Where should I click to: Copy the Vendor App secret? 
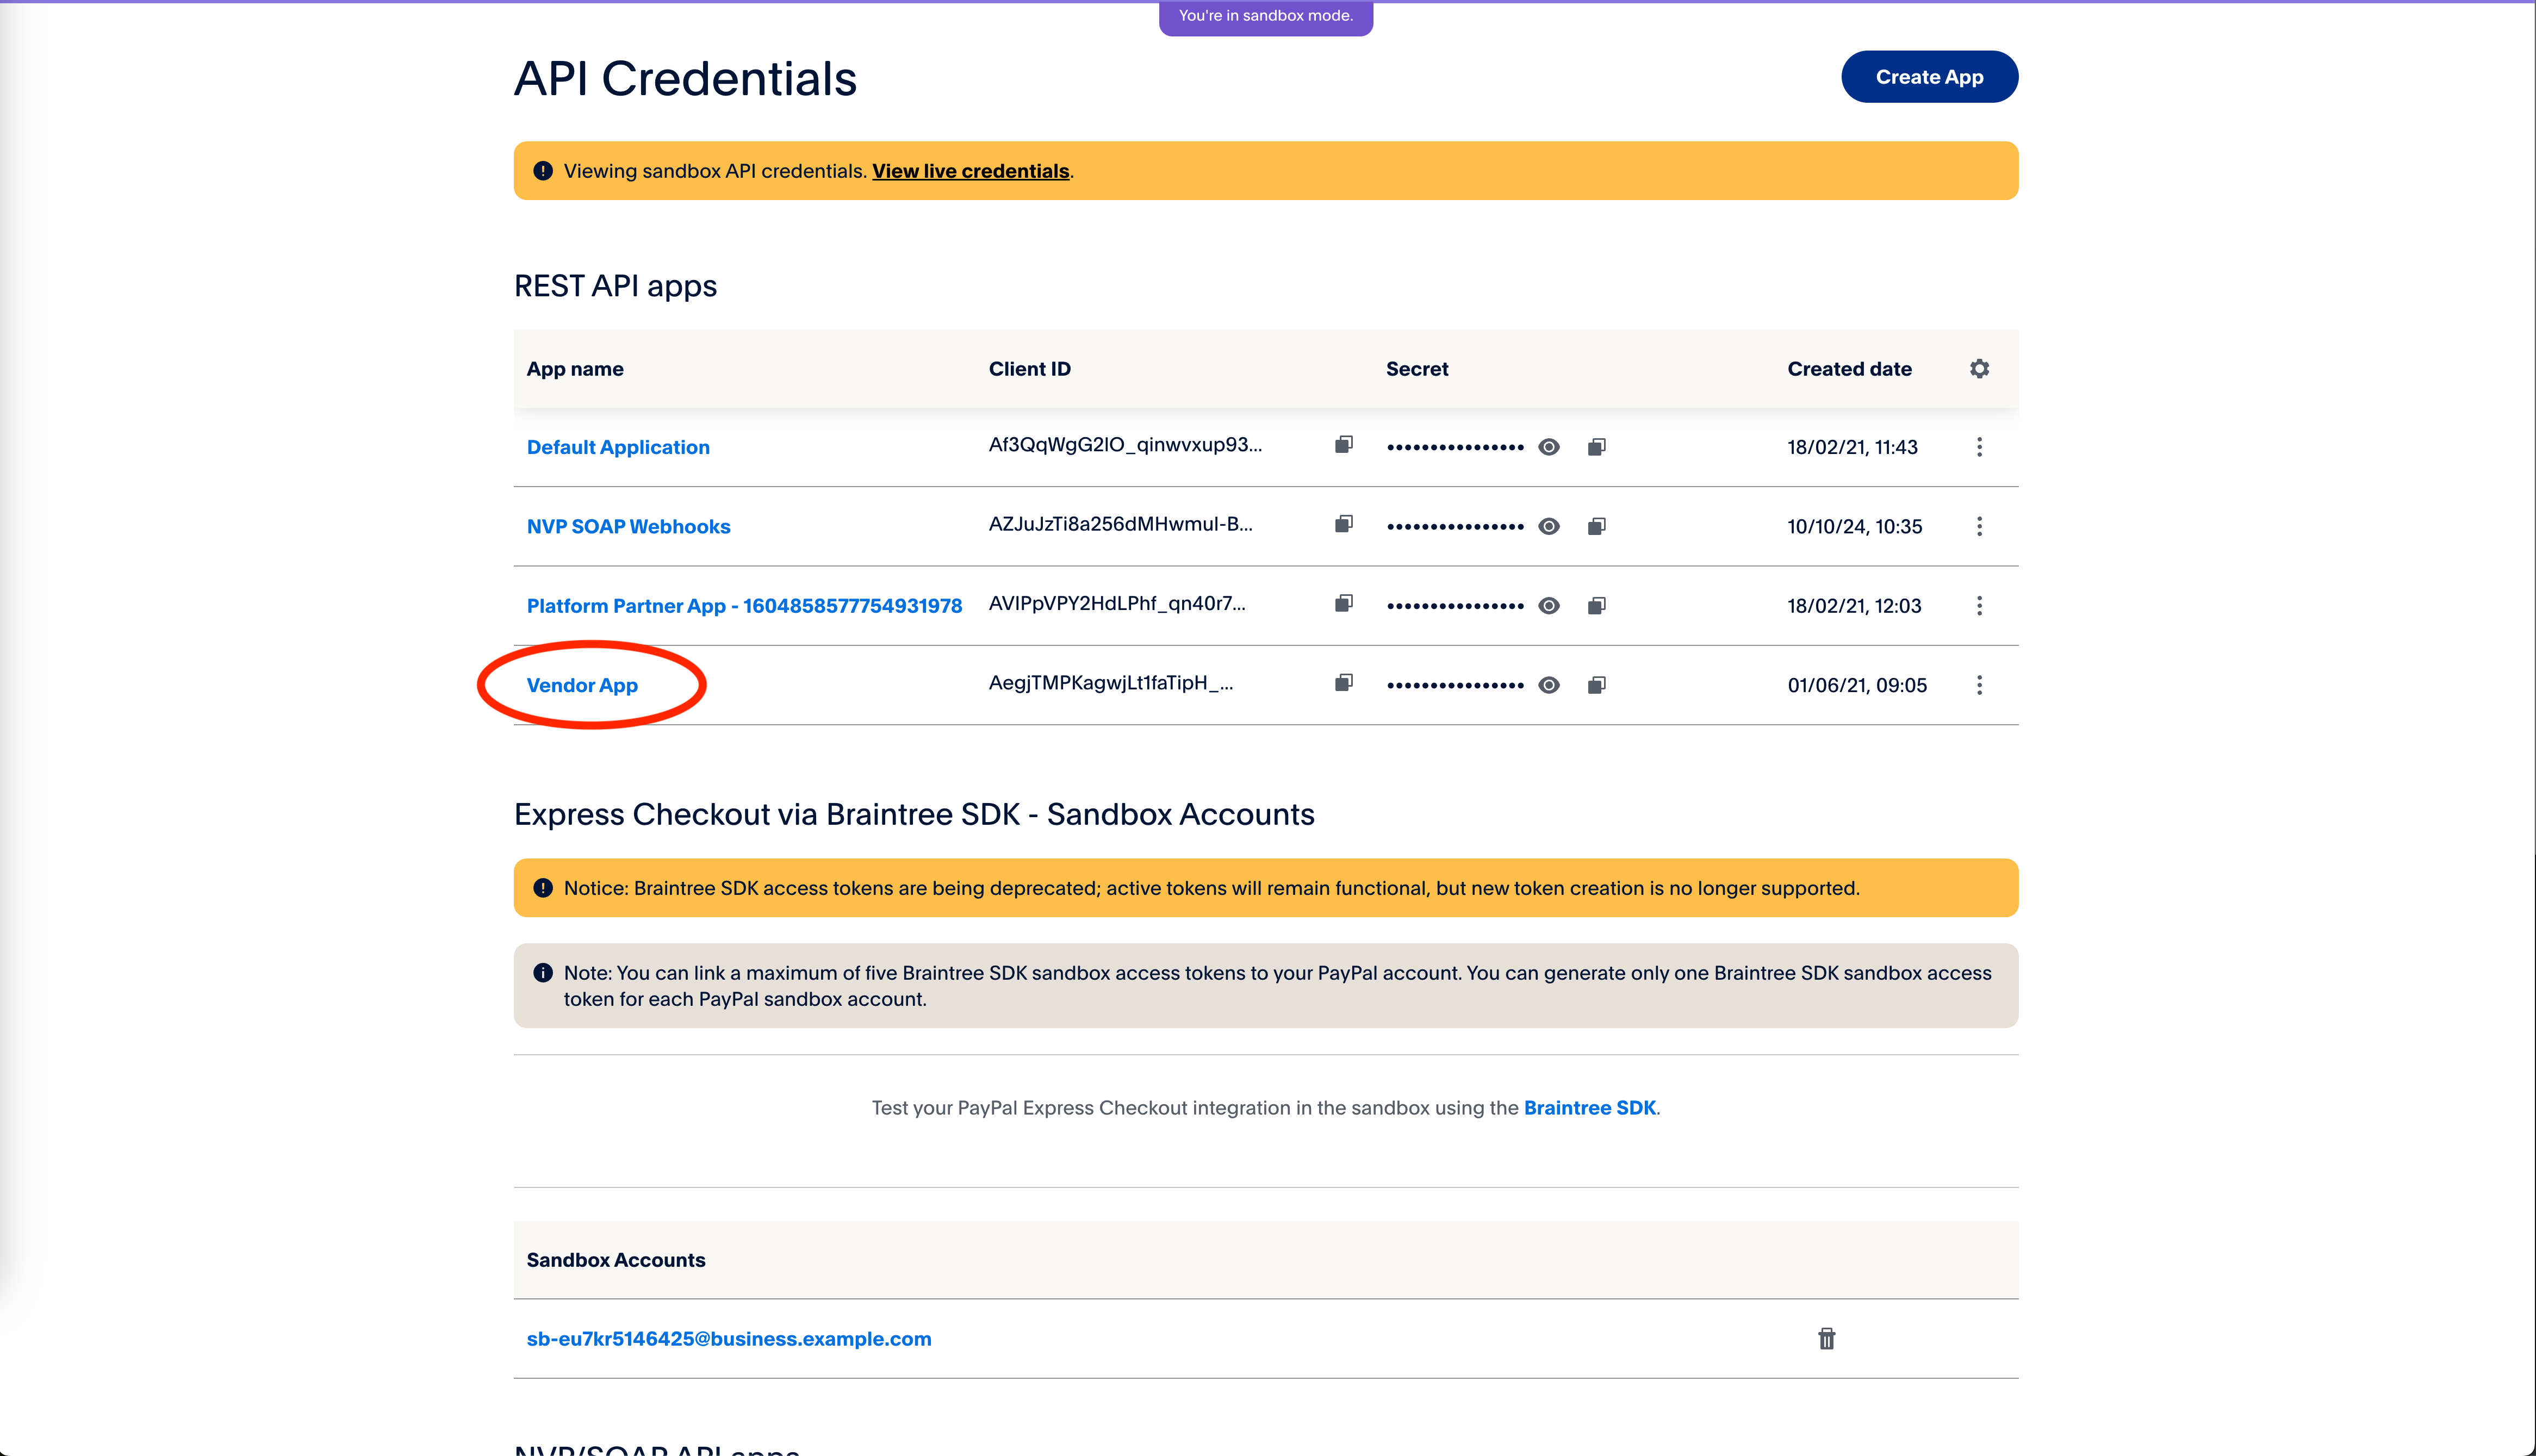click(x=1596, y=685)
